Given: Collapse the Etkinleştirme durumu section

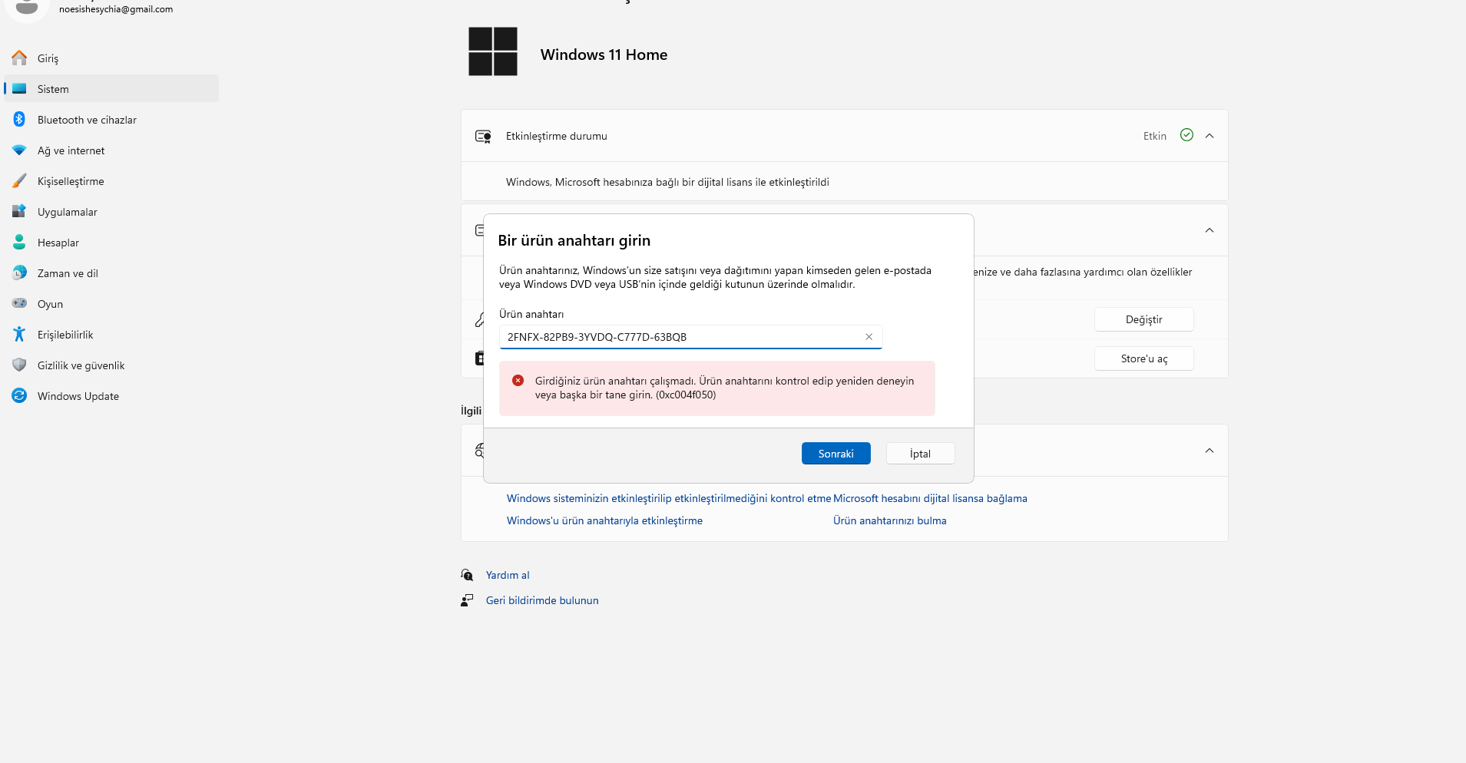Looking at the screenshot, I should (x=1210, y=136).
